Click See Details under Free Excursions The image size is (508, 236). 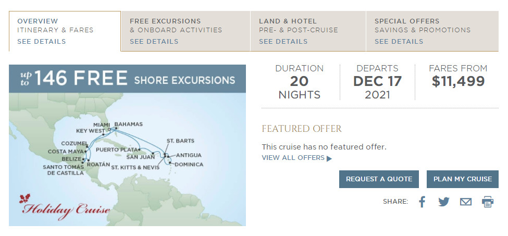[x=154, y=42]
